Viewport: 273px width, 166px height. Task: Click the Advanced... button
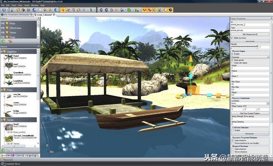pos(250,134)
